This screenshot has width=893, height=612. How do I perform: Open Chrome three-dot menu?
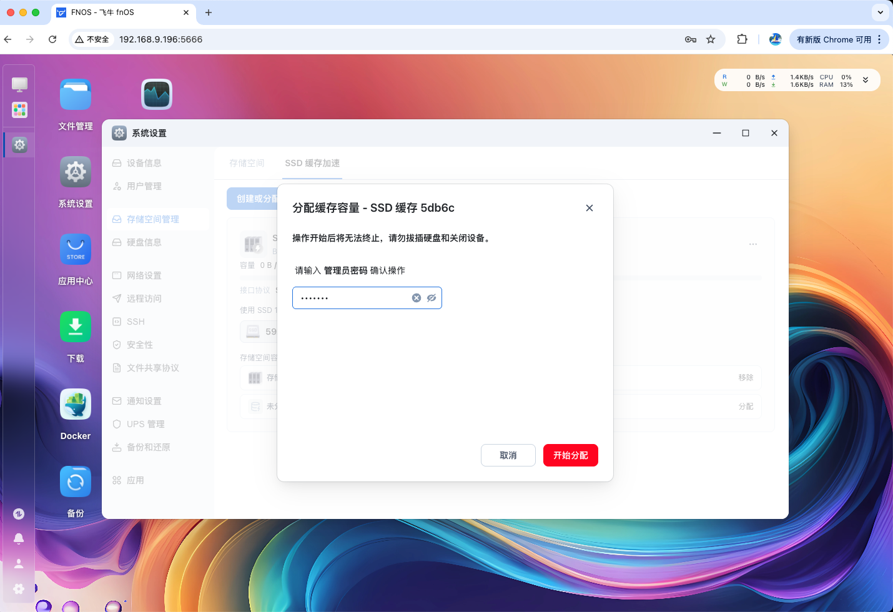pyautogui.click(x=879, y=39)
